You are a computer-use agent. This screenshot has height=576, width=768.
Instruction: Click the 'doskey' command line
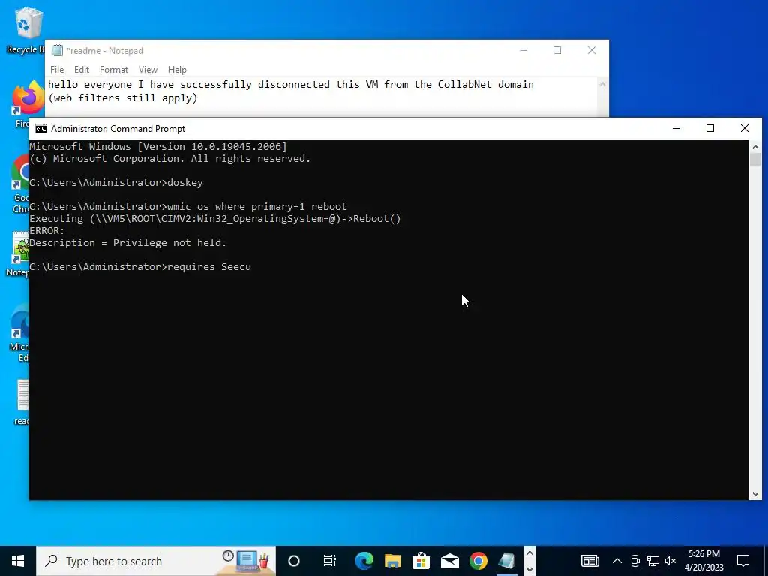tap(185, 183)
